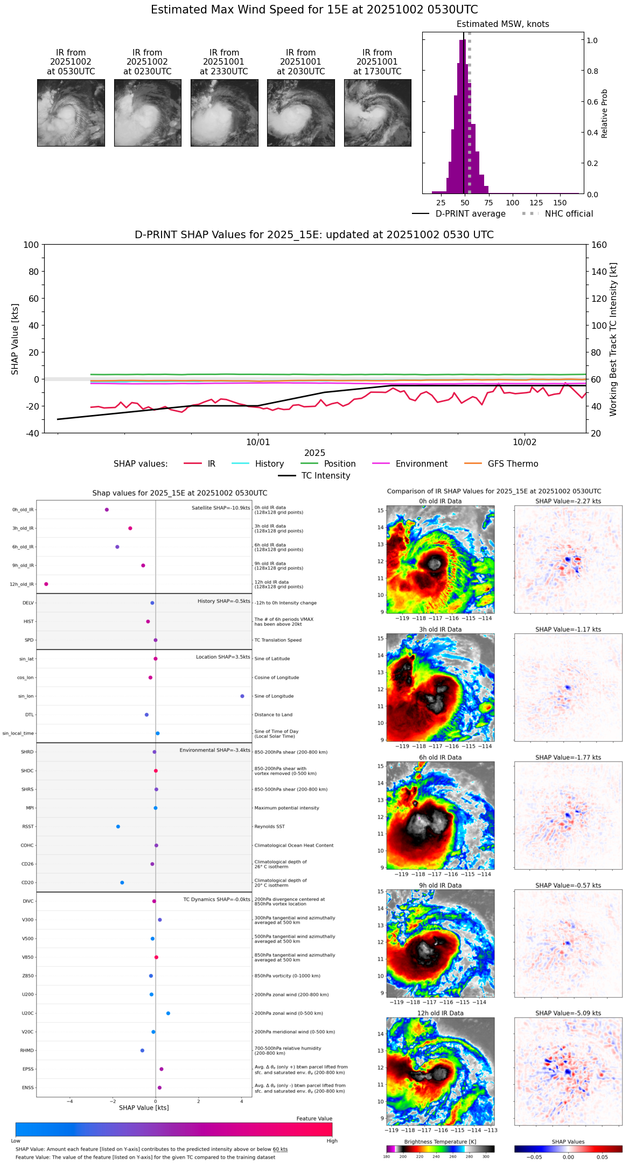
Task: Click the 'Climatological Ocean Heat Content' description
Action: 294,846
